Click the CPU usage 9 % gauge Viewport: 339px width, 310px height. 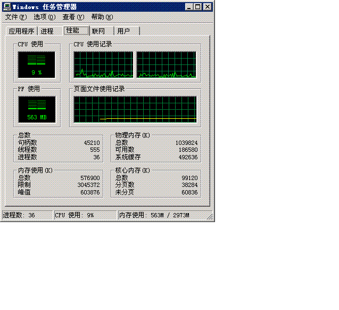click(37, 64)
